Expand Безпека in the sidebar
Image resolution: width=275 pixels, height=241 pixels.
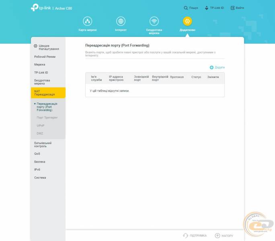coord(40,162)
